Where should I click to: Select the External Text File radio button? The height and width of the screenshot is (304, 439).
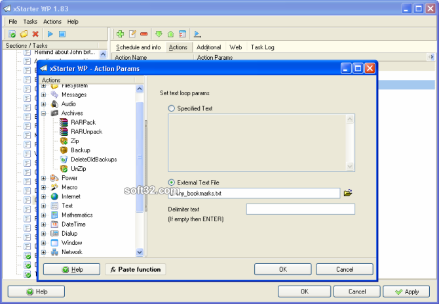pos(172,183)
